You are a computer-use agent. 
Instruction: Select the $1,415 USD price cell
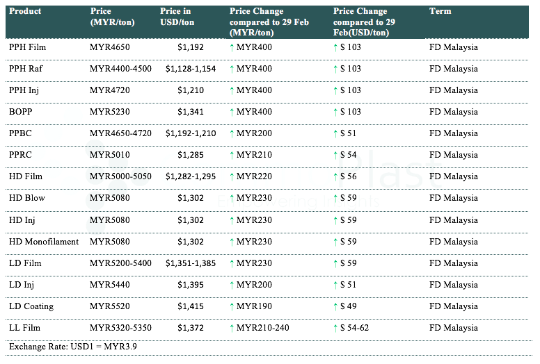pyautogui.click(x=191, y=306)
